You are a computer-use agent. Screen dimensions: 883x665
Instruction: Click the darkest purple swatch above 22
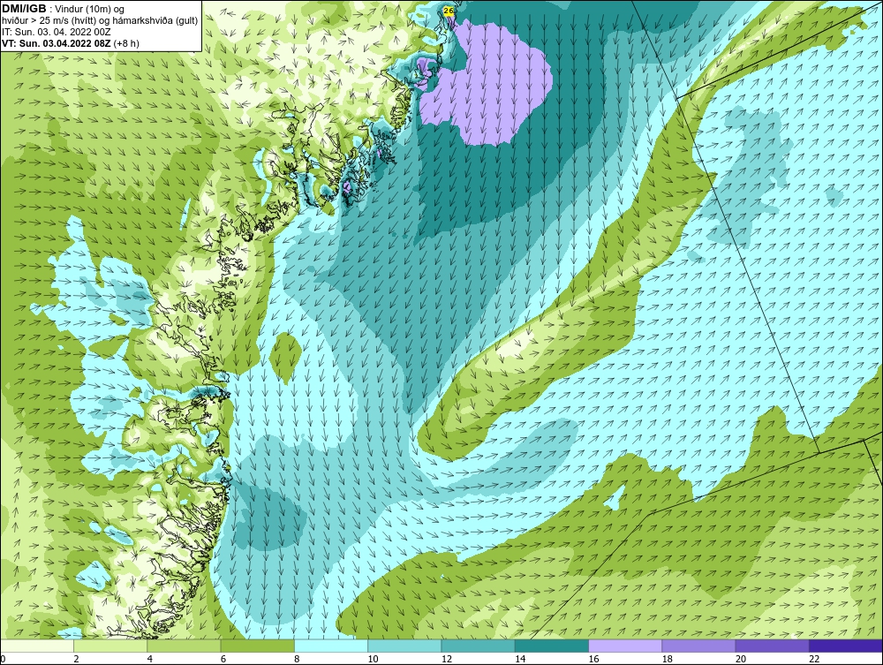point(846,646)
